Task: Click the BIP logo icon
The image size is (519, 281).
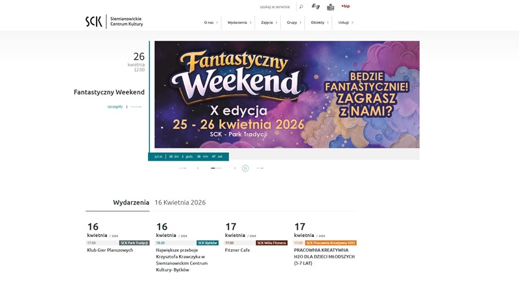Action: pyautogui.click(x=346, y=6)
